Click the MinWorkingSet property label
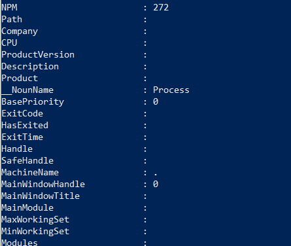Screen dimensions: 291x246 (x=35, y=232)
